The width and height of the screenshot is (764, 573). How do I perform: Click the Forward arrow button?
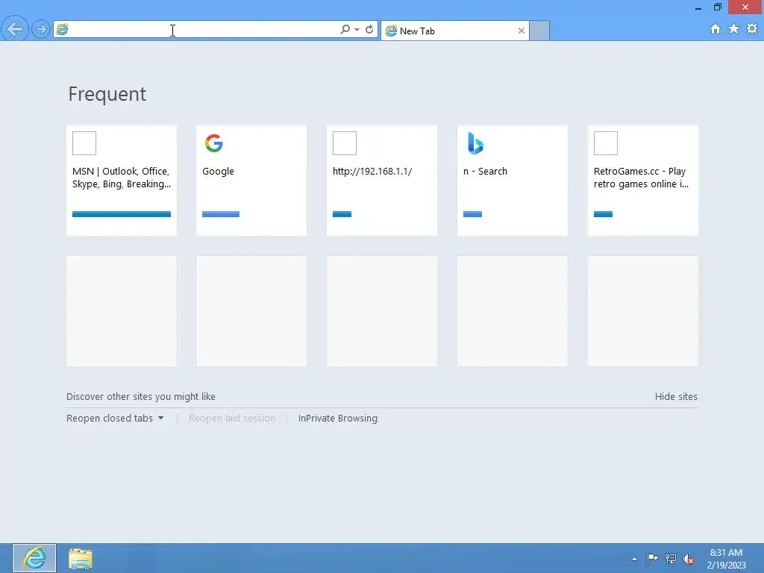point(41,29)
